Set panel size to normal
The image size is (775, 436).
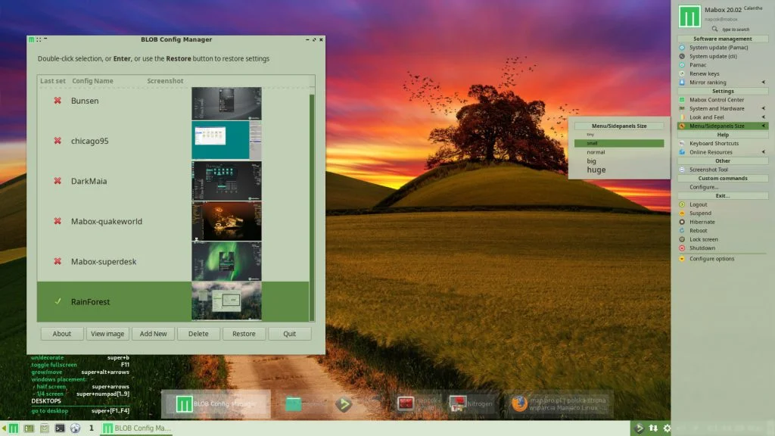619,152
